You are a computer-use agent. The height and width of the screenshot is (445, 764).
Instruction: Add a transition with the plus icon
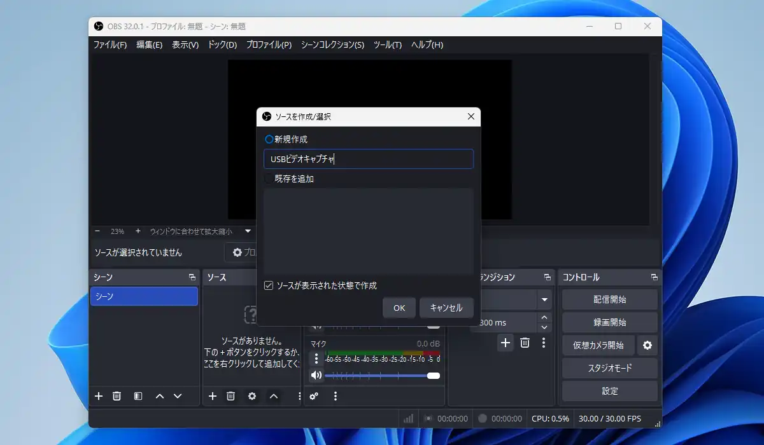[x=506, y=343]
